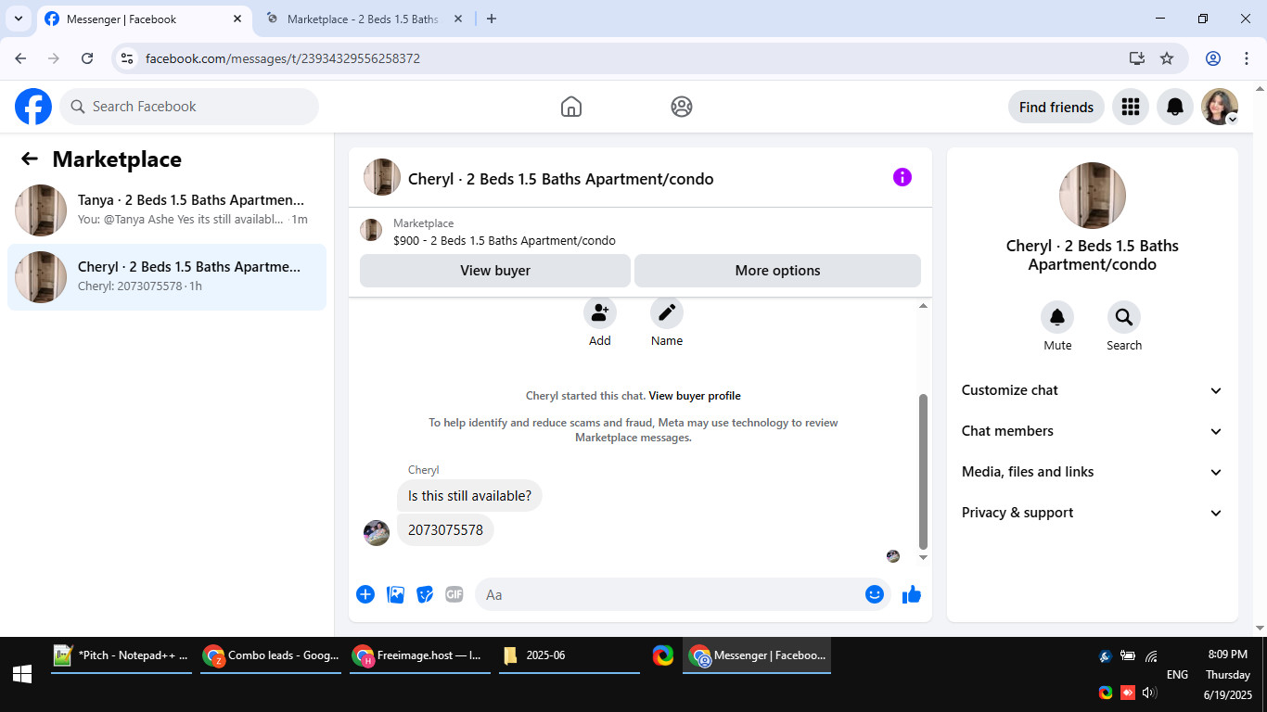1267x712 pixels.
Task: Go back from Marketplace chats using arrow
Action: (x=30, y=159)
